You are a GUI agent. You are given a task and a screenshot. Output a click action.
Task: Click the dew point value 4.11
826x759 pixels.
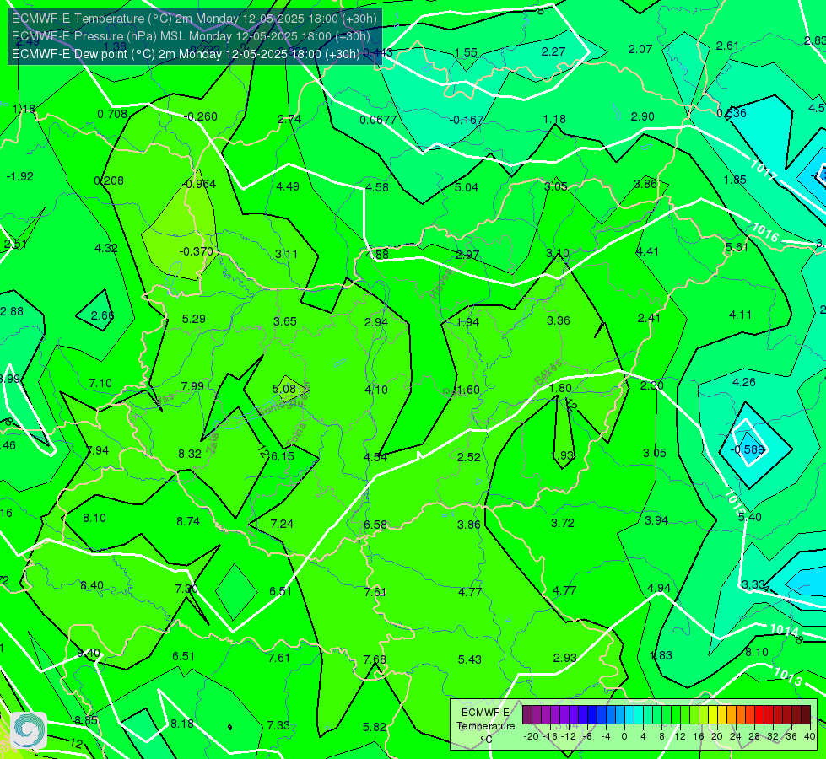pos(740,315)
